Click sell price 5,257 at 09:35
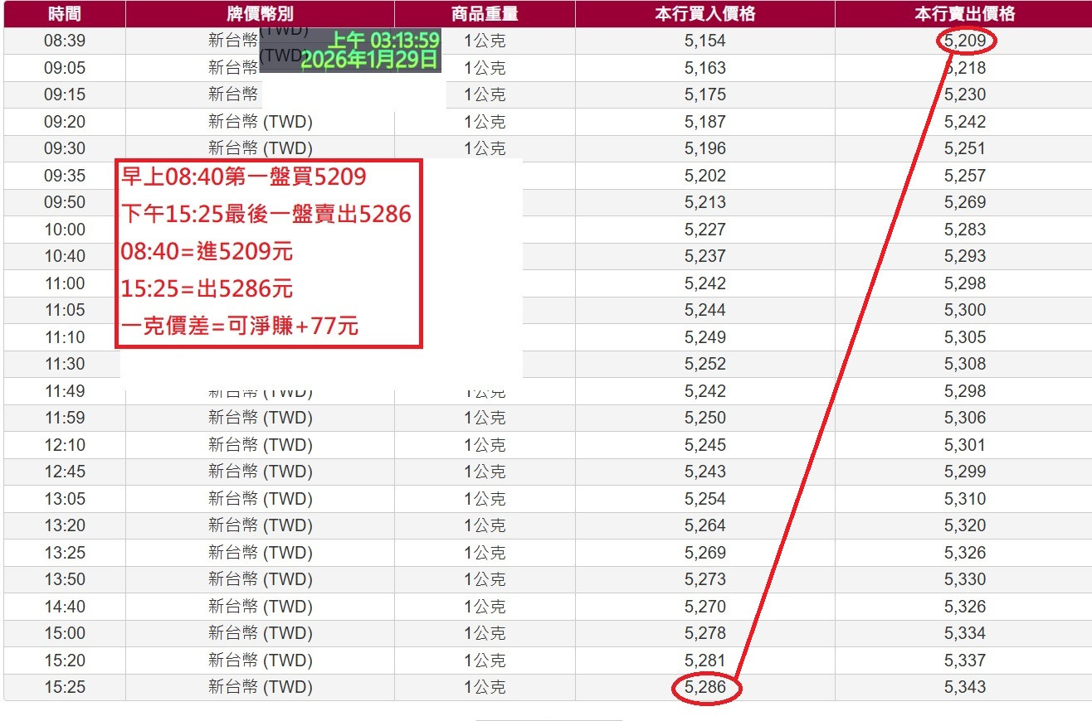The width and height of the screenshot is (1092, 721). (x=965, y=176)
